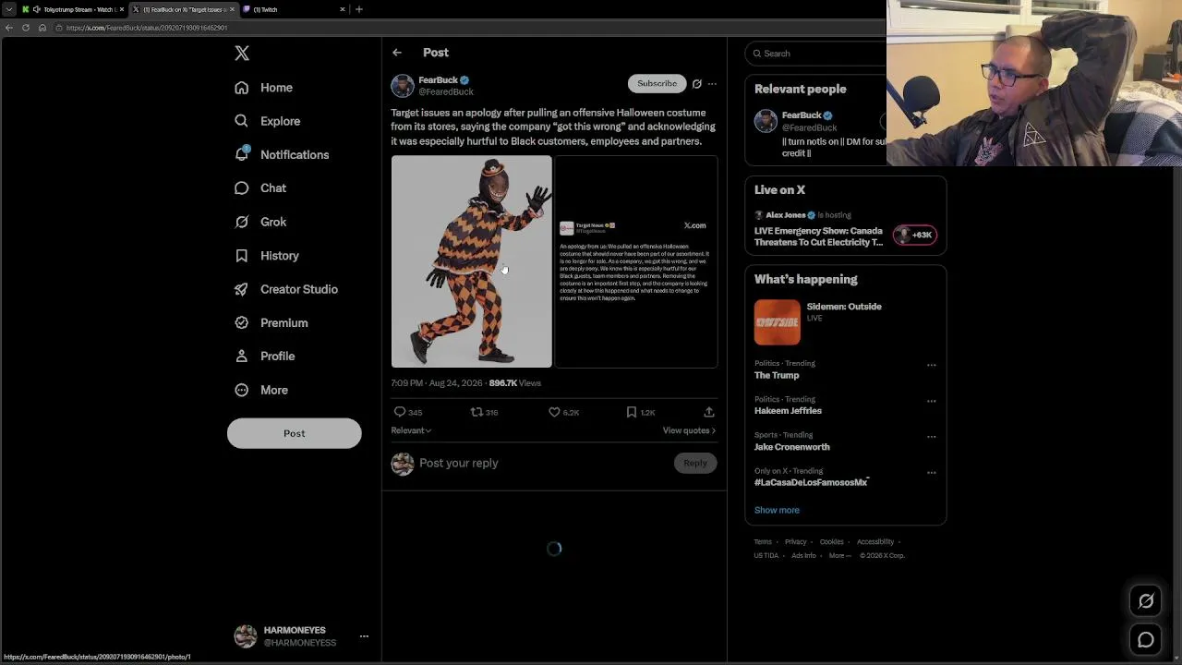Open the Privacy footer link
This screenshot has height=665, width=1182.
pyautogui.click(x=796, y=542)
